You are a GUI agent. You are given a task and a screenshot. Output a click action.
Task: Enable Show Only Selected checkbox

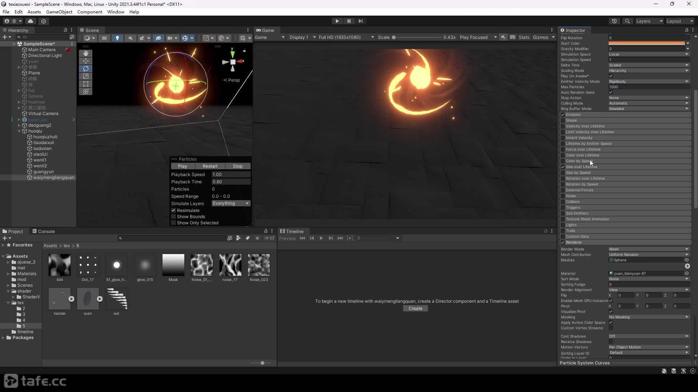(x=173, y=223)
